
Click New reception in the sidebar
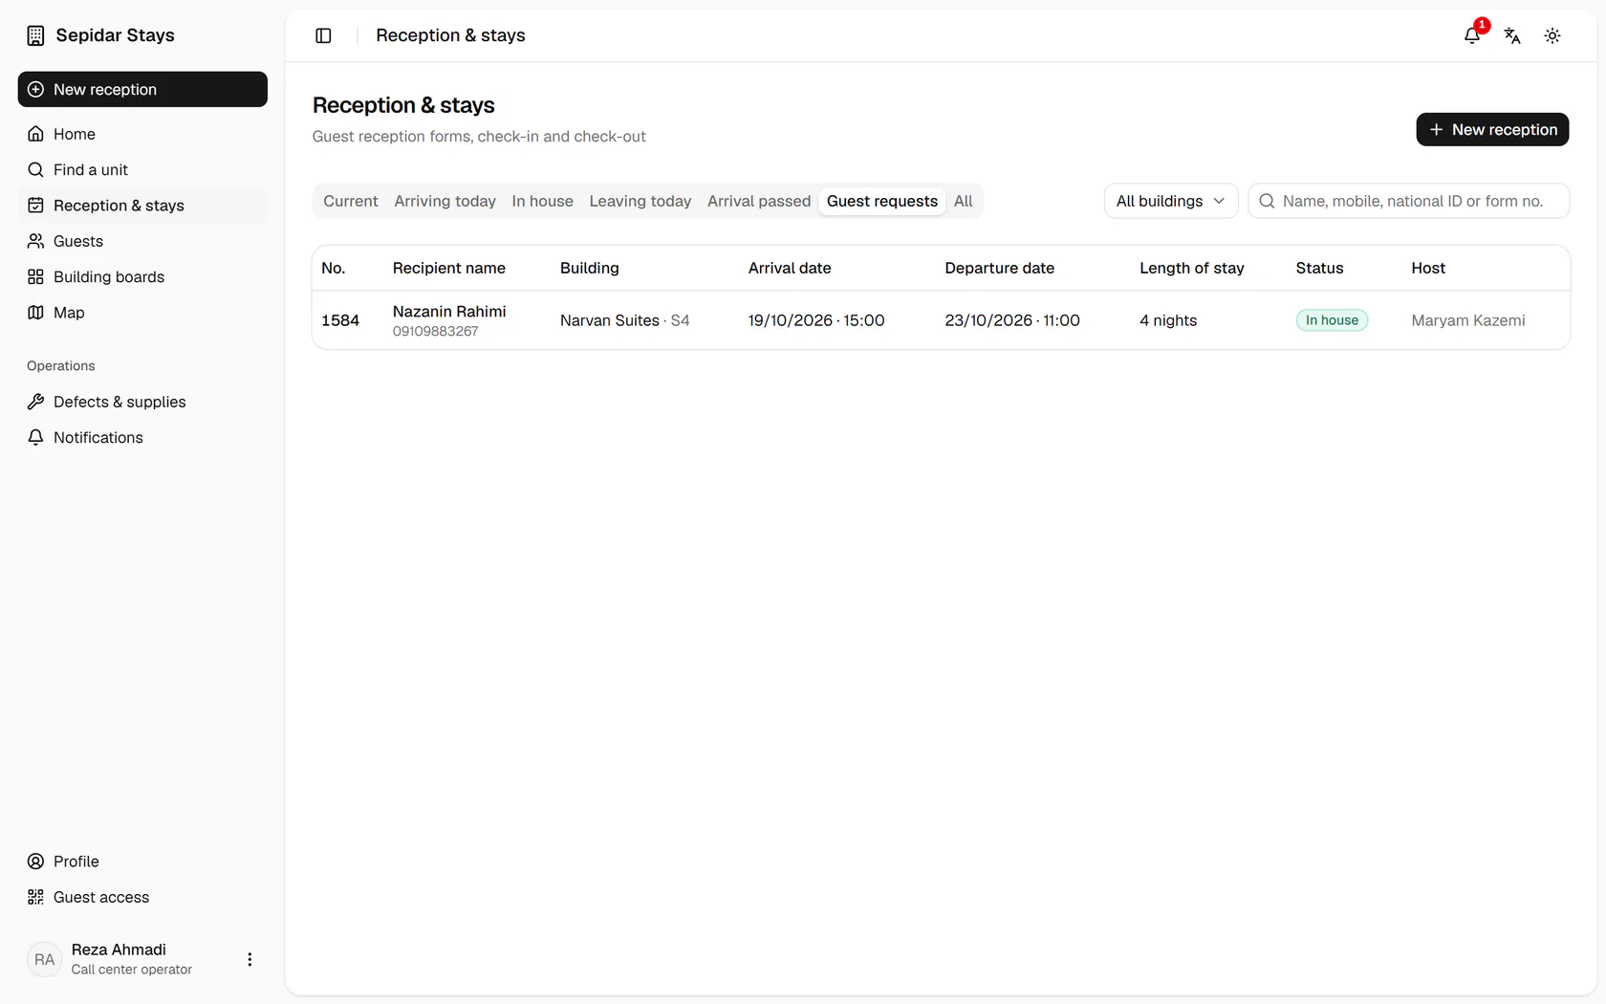tap(142, 89)
